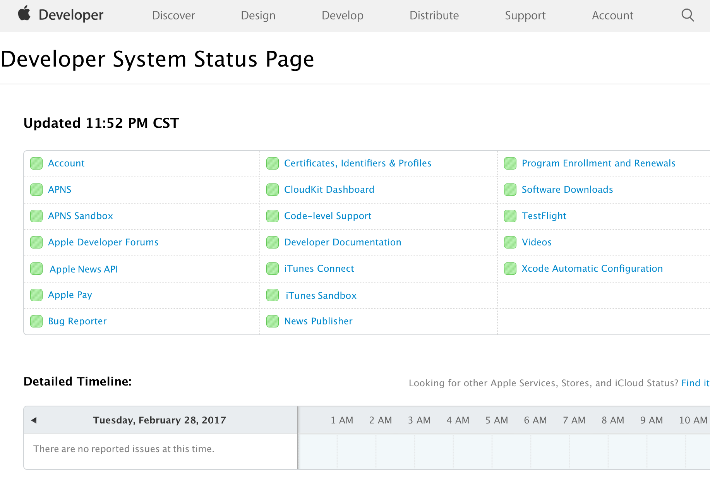Click the status icon beside iTunes Sandbox
The height and width of the screenshot is (497, 710).
pyautogui.click(x=273, y=295)
